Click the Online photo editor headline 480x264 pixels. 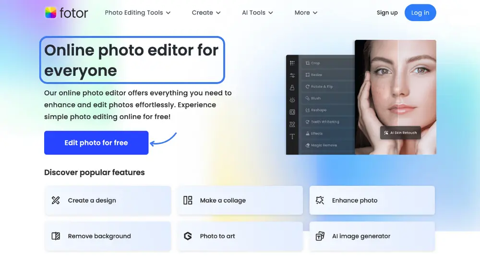132,60
